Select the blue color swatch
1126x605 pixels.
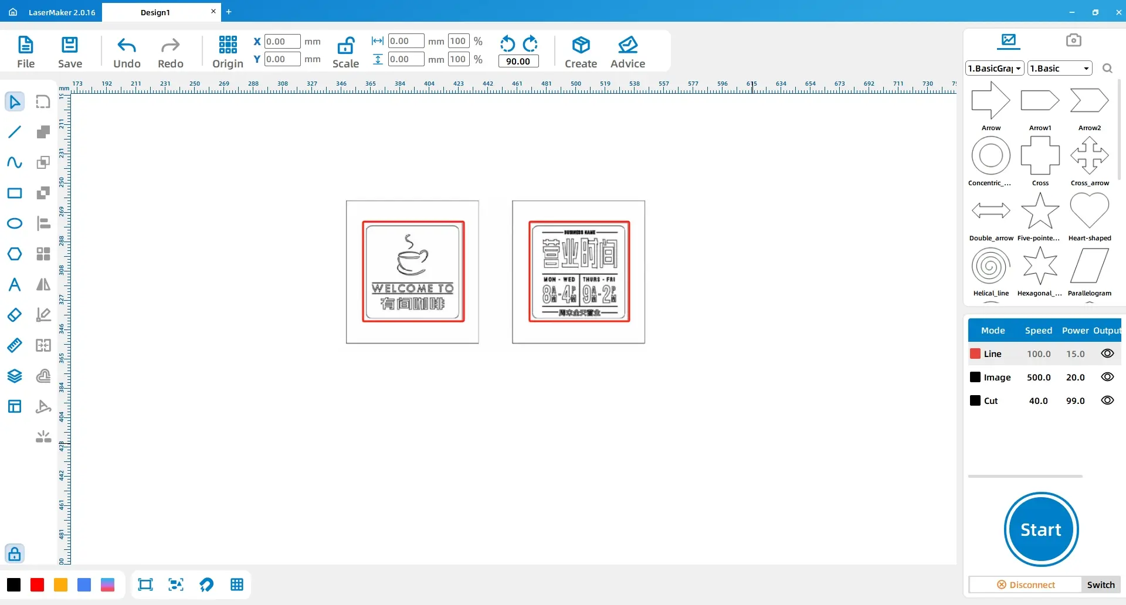point(84,584)
